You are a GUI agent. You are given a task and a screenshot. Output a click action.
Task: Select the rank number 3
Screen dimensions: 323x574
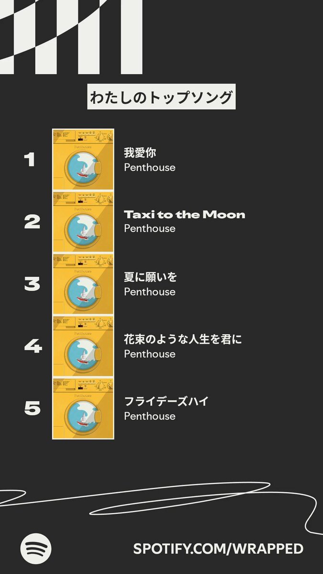32,284
